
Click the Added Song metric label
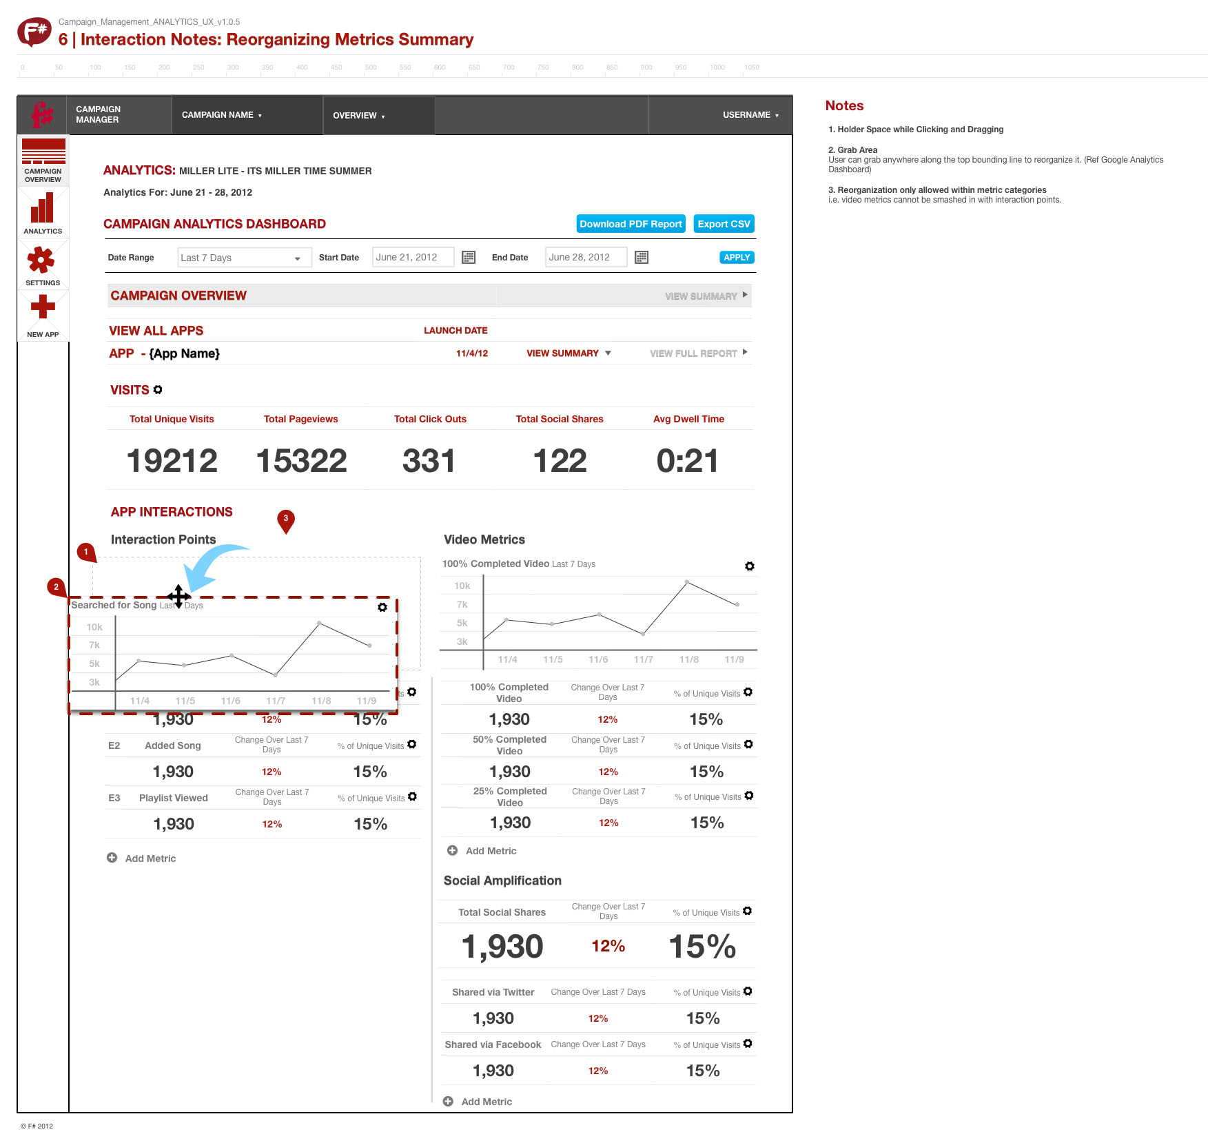(x=173, y=745)
